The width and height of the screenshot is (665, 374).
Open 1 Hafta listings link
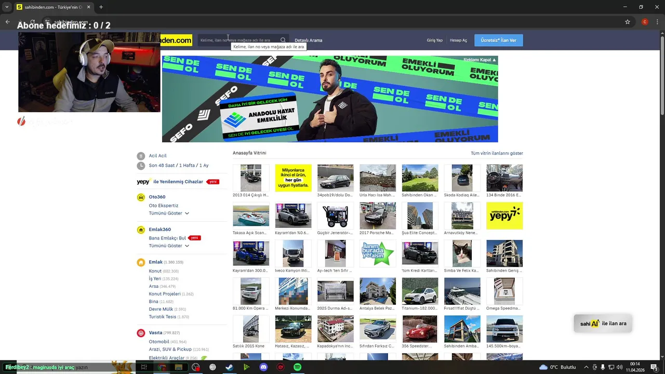point(187,166)
